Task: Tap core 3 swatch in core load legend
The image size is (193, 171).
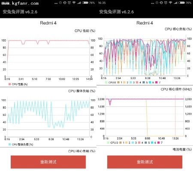Action: pyautogui.click(x=131, y=83)
